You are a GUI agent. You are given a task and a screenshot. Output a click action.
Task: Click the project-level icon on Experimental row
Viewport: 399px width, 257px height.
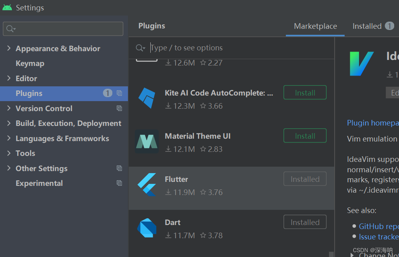[120, 183]
